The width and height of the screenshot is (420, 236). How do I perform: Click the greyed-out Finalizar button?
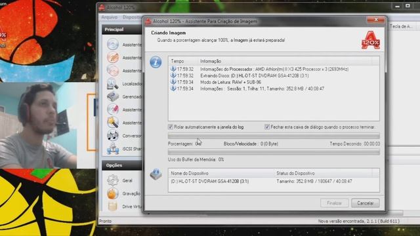tap(334, 203)
